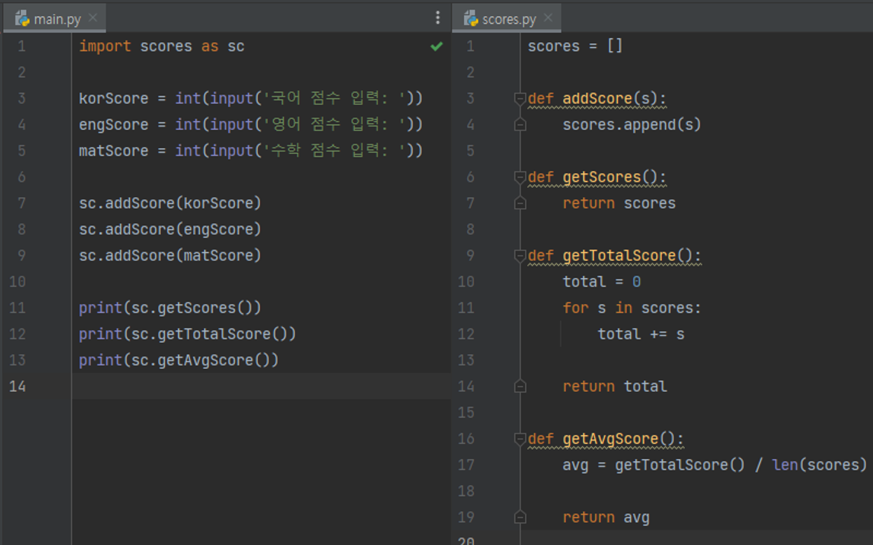Collapse the getTotalScore function fold arrow
Screen dimensions: 873x545
(519, 256)
